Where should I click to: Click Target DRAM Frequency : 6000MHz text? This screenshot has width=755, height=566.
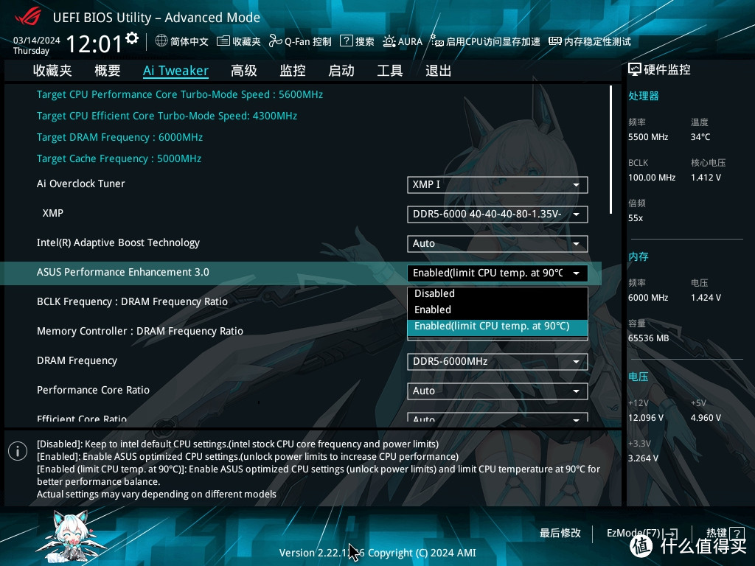click(x=119, y=138)
